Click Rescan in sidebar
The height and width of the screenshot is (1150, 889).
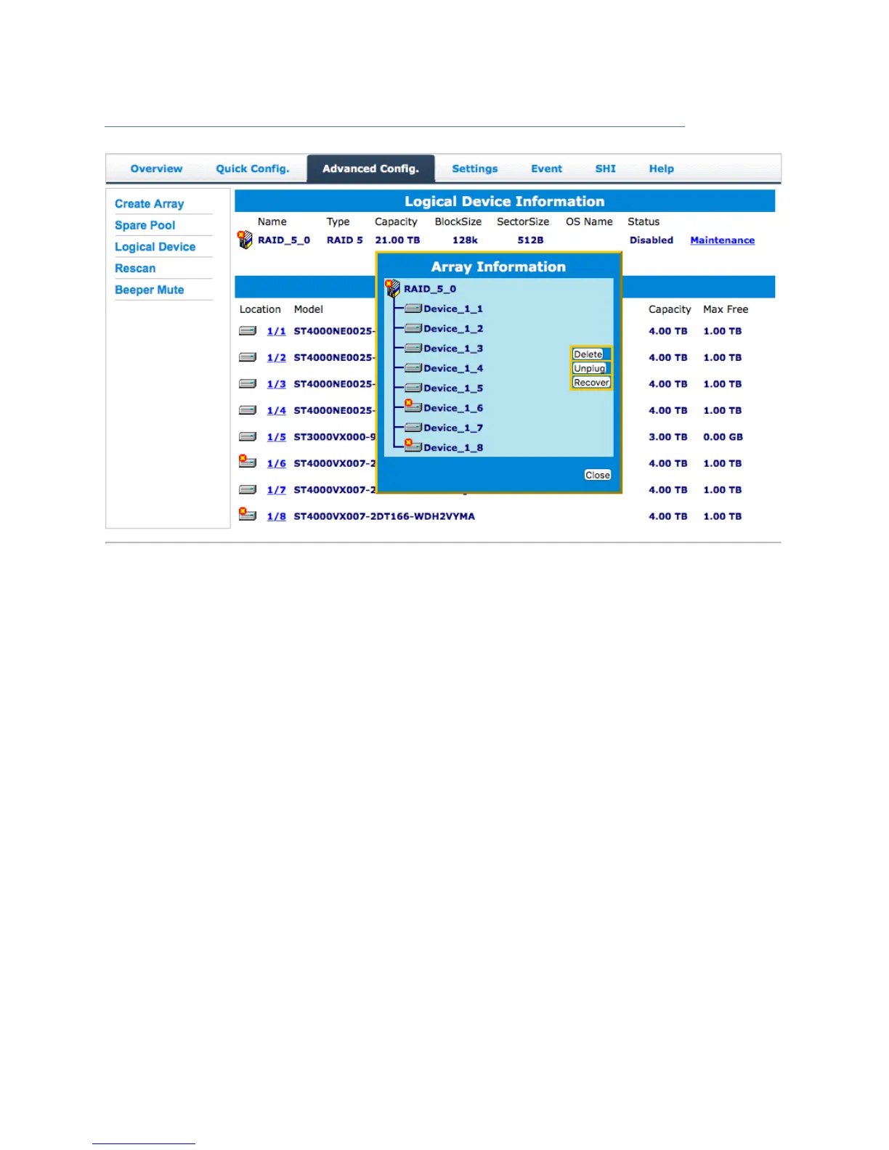(x=135, y=268)
